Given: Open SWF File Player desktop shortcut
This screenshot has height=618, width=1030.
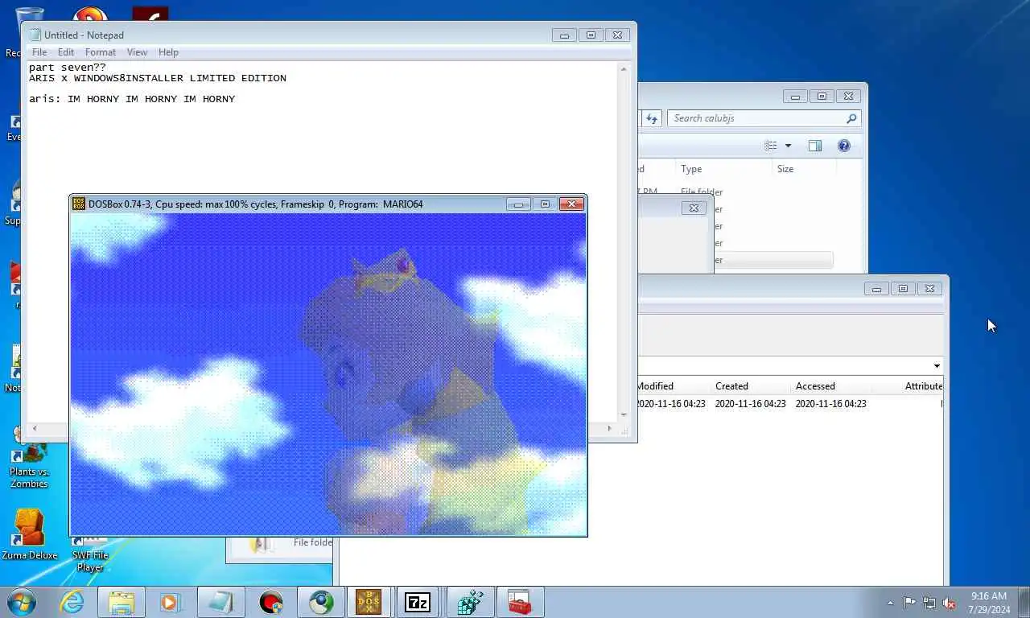Looking at the screenshot, I should tap(90, 554).
